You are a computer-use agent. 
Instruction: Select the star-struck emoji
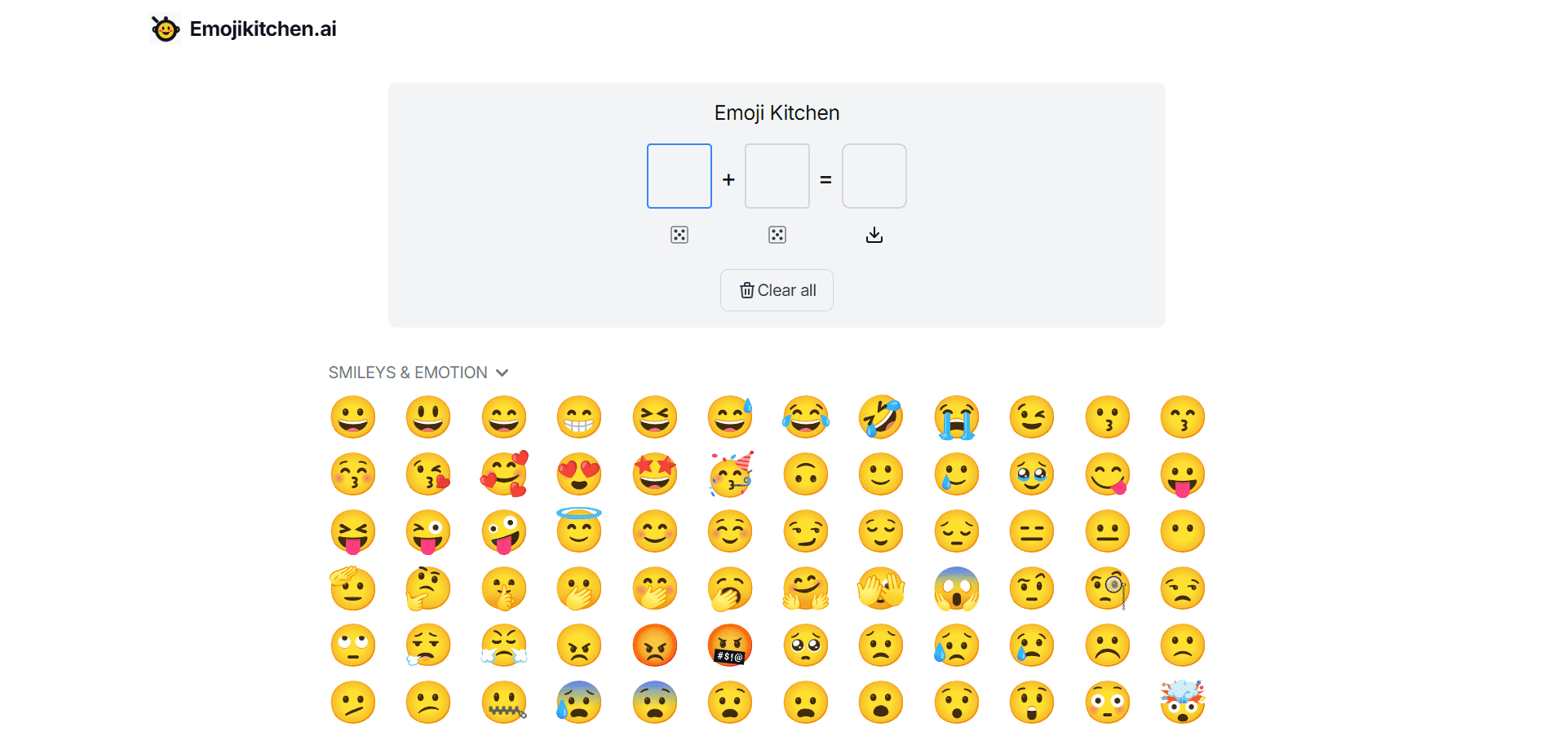[655, 474]
